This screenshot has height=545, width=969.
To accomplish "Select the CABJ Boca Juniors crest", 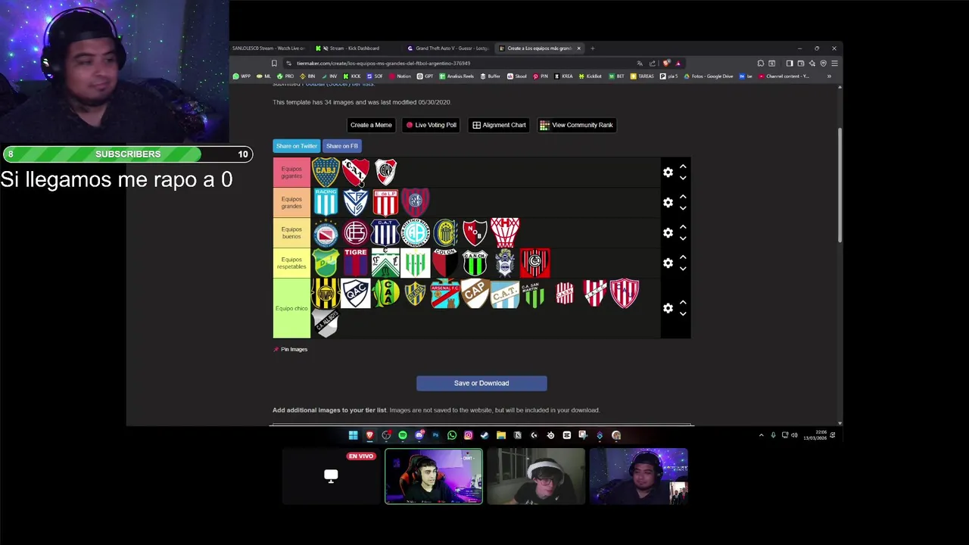I will tap(326, 172).
